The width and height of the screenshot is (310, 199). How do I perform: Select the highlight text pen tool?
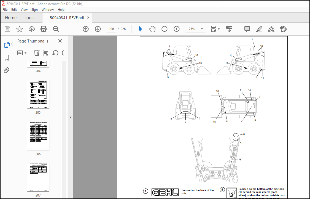(x=259, y=29)
